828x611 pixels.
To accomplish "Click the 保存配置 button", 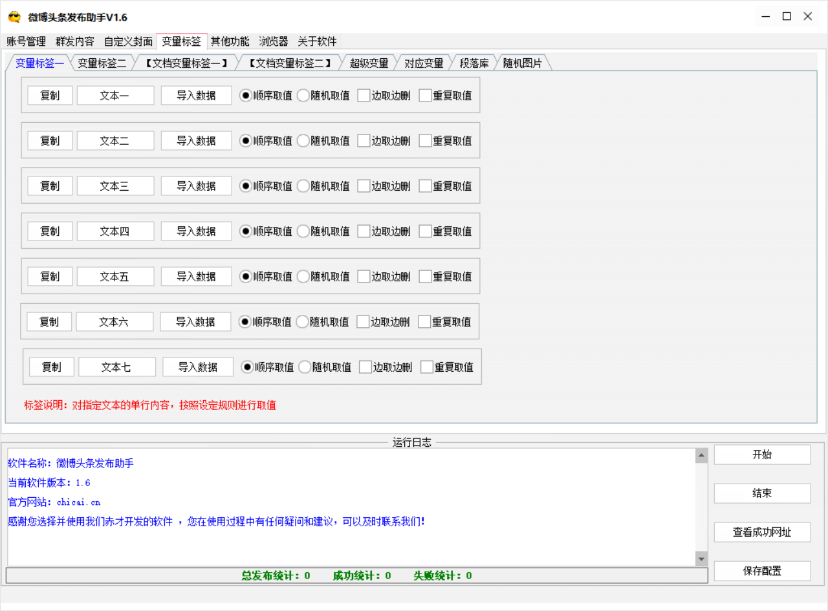I will (762, 571).
